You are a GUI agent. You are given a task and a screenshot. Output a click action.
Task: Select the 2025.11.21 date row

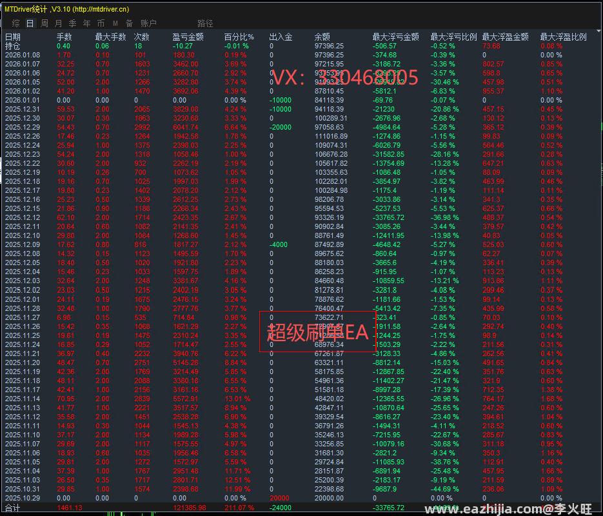coord(23,353)
